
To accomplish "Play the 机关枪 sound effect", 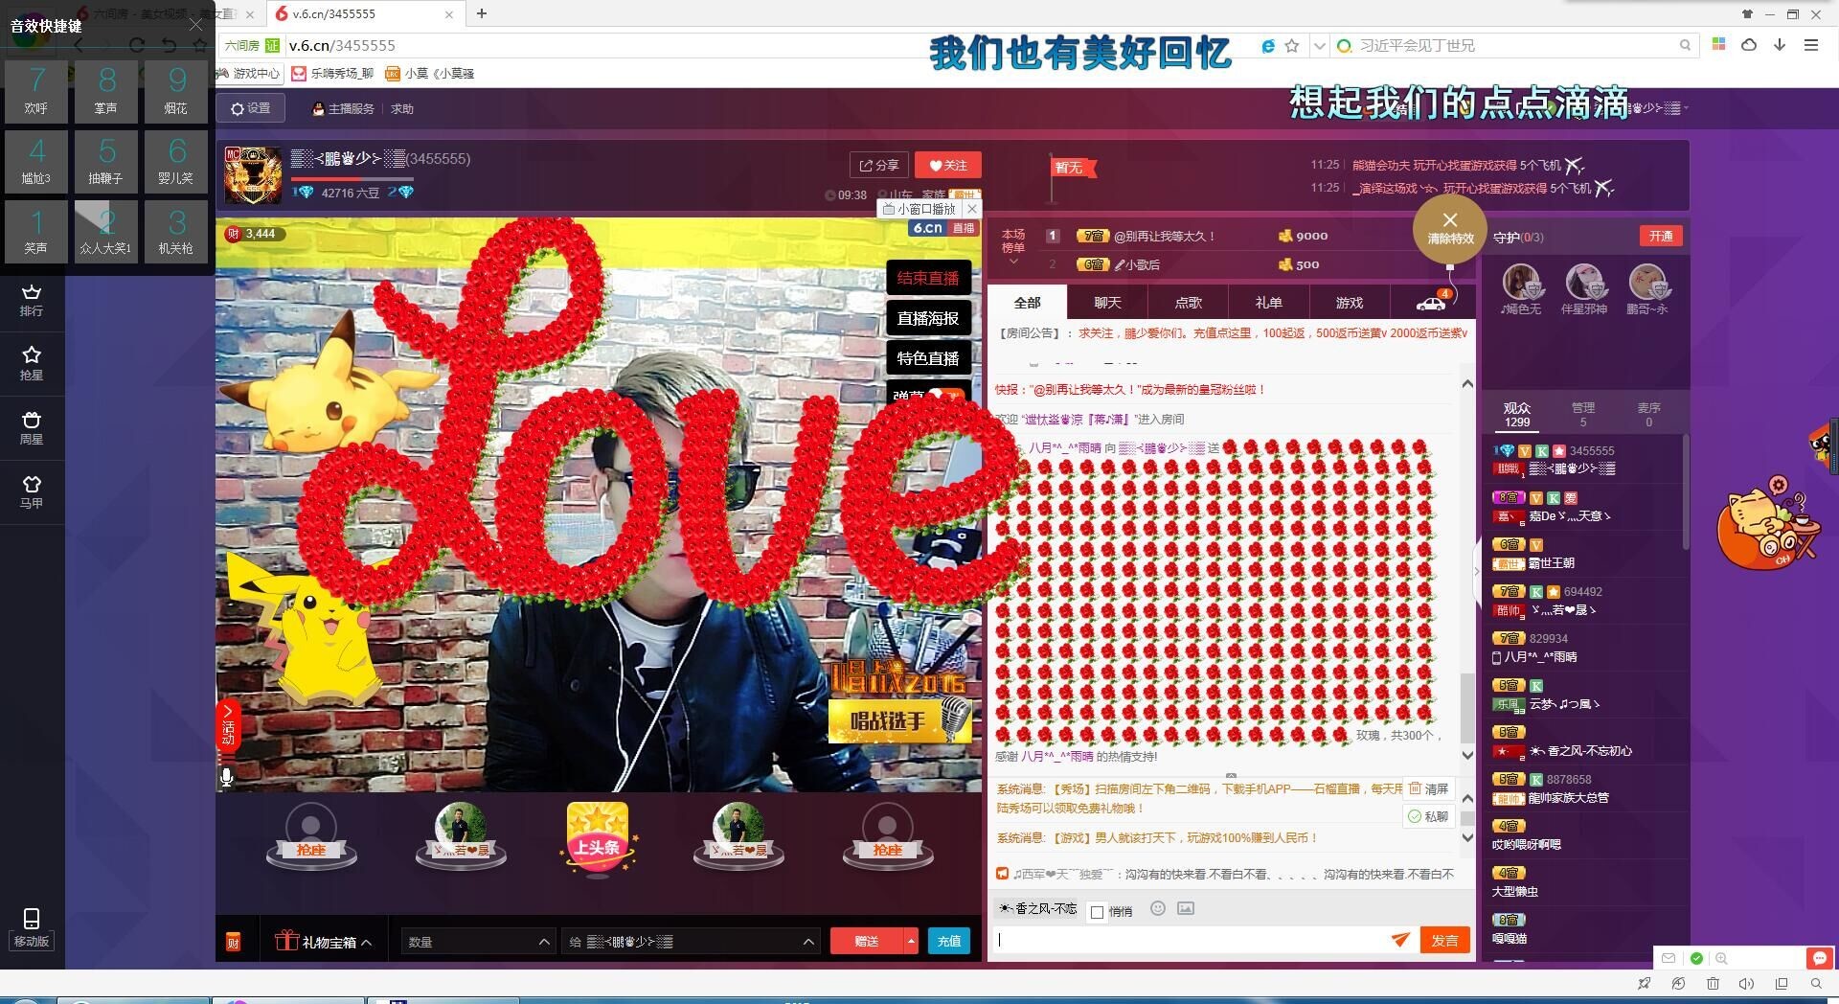I will pyautogui.click(x=176, y=232).
